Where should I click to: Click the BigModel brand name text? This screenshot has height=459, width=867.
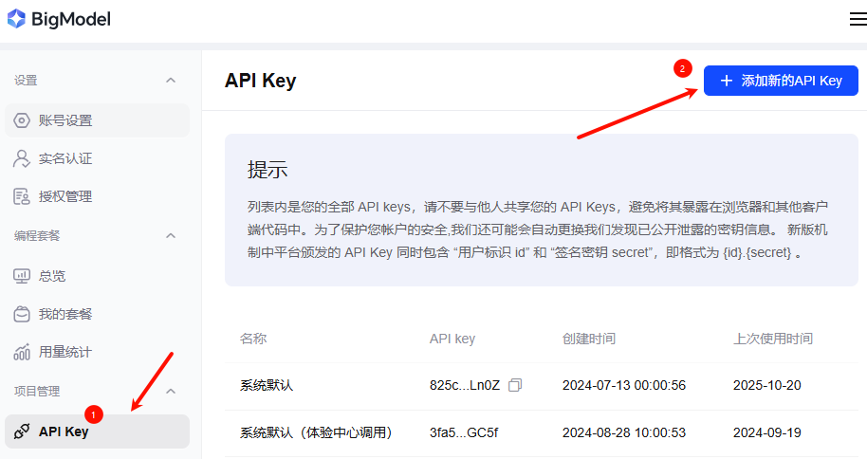(x=71, y=19)
